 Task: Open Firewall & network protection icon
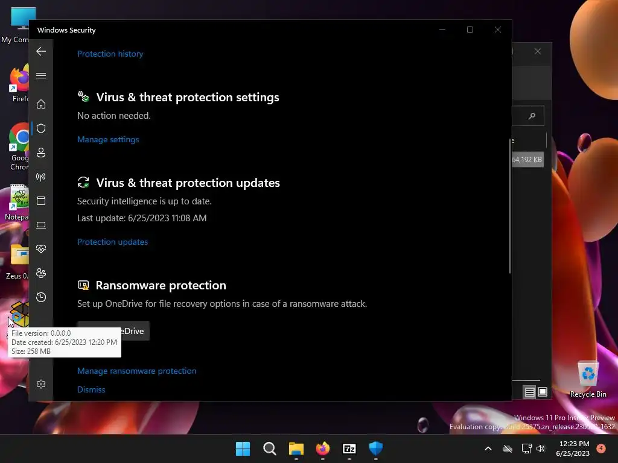(41, 177)
